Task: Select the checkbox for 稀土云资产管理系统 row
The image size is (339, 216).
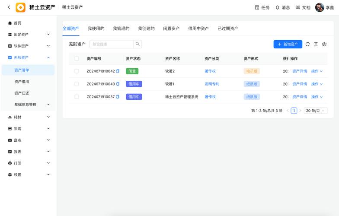Action: point(77,97)
